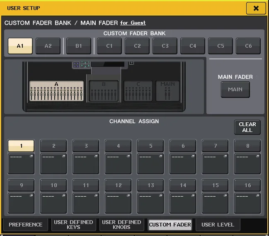Image resolution: width=269 pixels, height=236 pixels.
Task: Open the PREFERENCE tab
Action: [x=26, y=224]
